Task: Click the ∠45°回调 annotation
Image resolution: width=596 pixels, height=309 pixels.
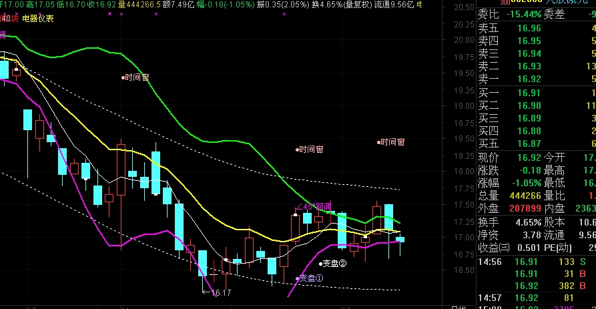Action: click(x=313, y=207)
